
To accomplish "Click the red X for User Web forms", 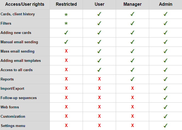I will (99, 107).
